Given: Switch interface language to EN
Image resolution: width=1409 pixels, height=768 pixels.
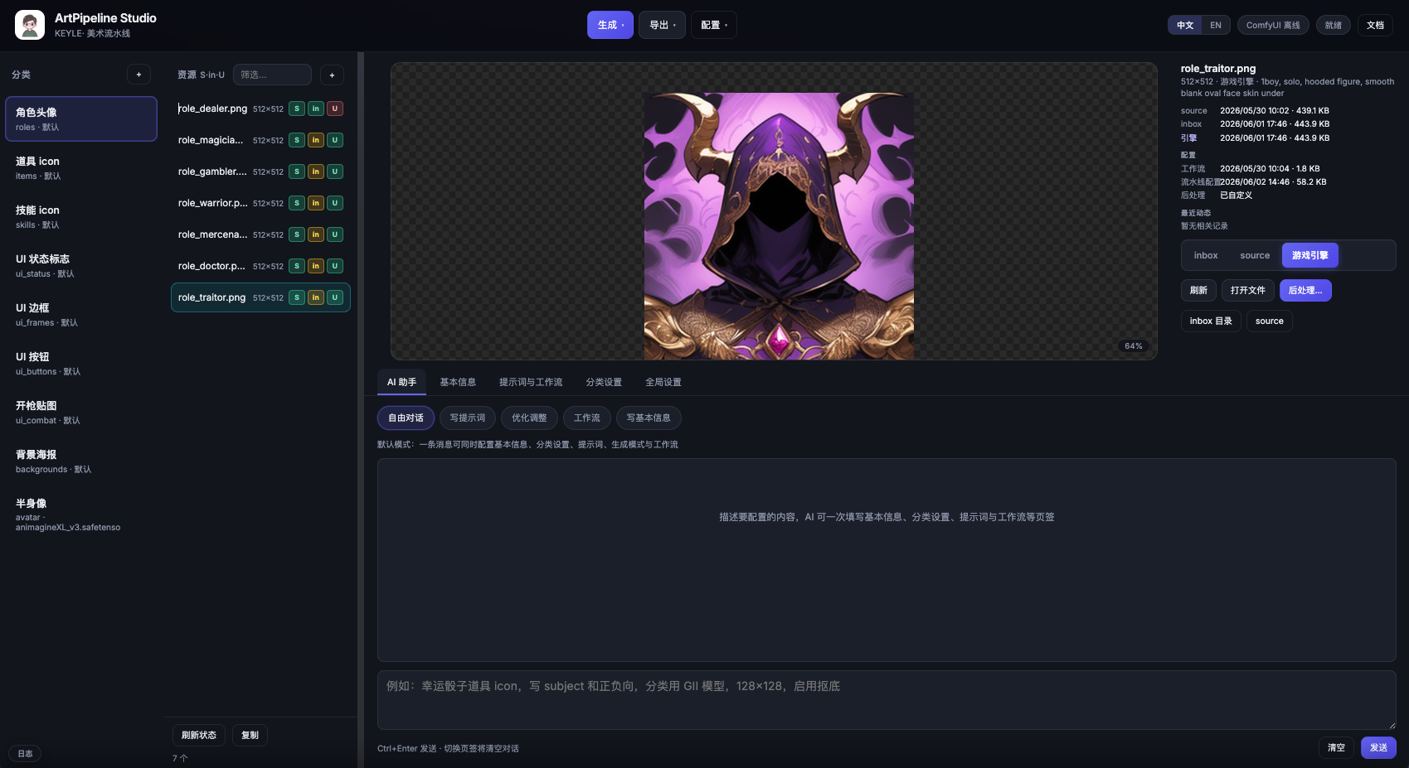Looking at the screenshot, I should click(x=1216, y=25).
